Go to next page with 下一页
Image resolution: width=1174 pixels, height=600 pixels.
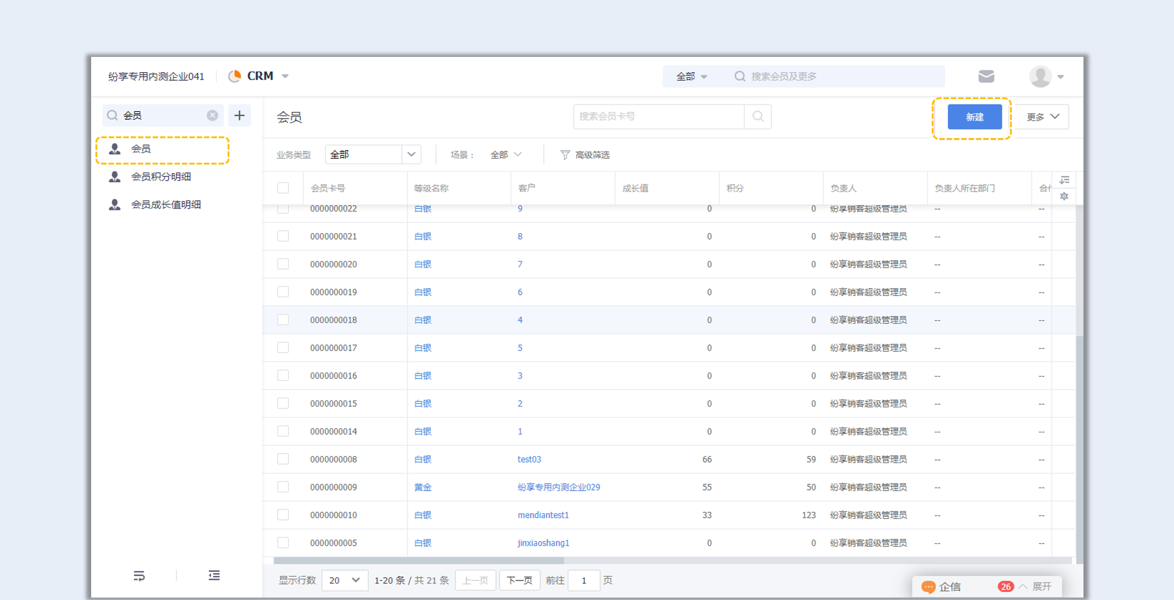[520, 580]
